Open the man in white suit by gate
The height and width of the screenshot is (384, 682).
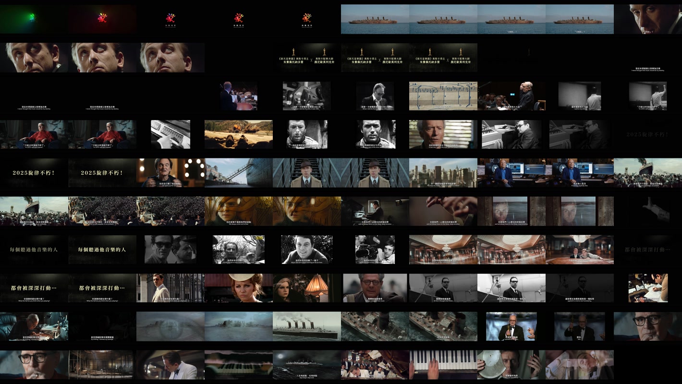click(x=170, y=288)
